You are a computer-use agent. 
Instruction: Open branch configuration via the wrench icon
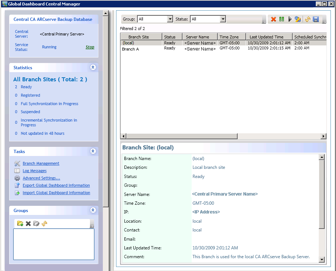click(x=298, y=19)
